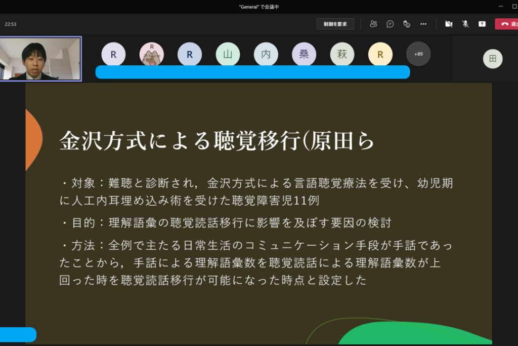Show the +89 additional participants

tap(418, 54)
